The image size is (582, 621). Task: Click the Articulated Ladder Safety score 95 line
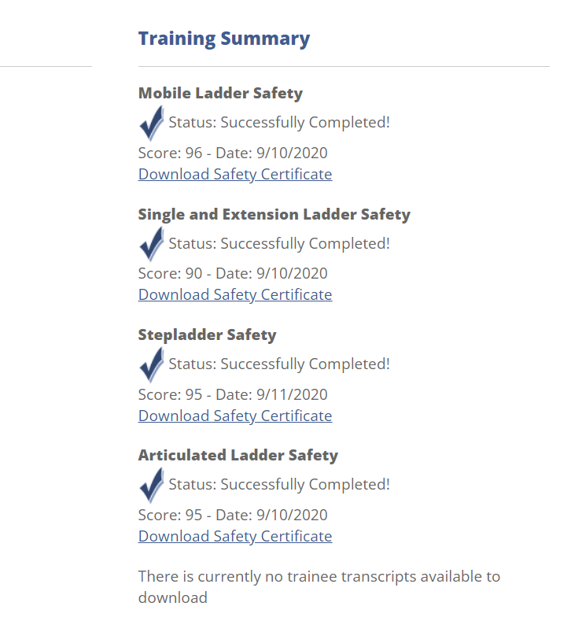[x=233, y=515]
